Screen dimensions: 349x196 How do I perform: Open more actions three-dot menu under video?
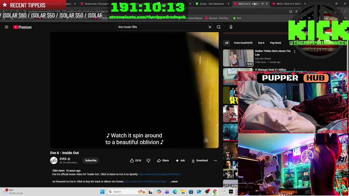click(215, 161)
